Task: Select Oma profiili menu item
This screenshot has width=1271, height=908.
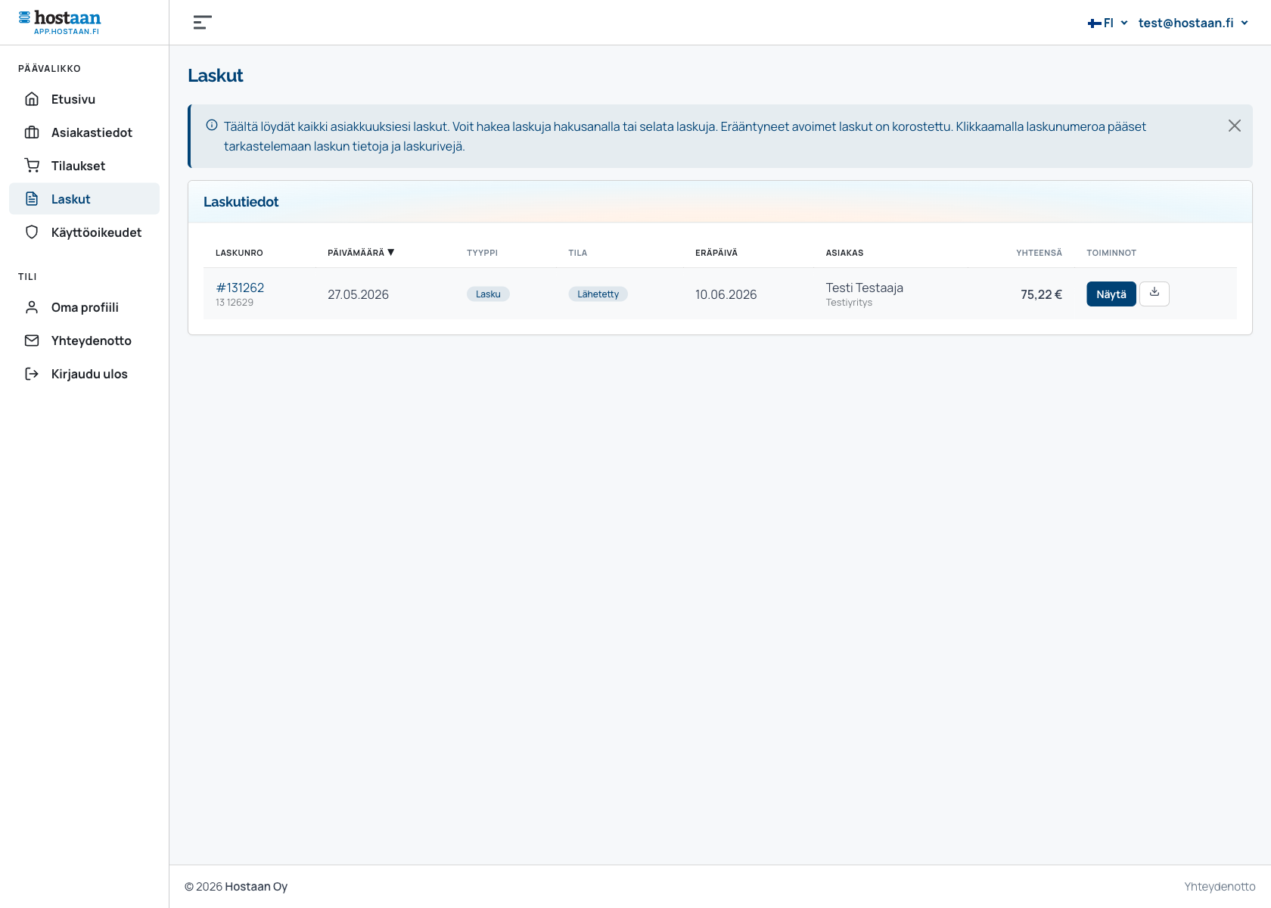Action: coord(85,307)
